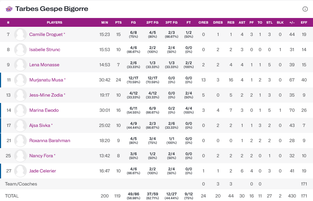Click Murjanatu Musa's avatar placeholder
The image size is (313, 201).
[21, 80]
